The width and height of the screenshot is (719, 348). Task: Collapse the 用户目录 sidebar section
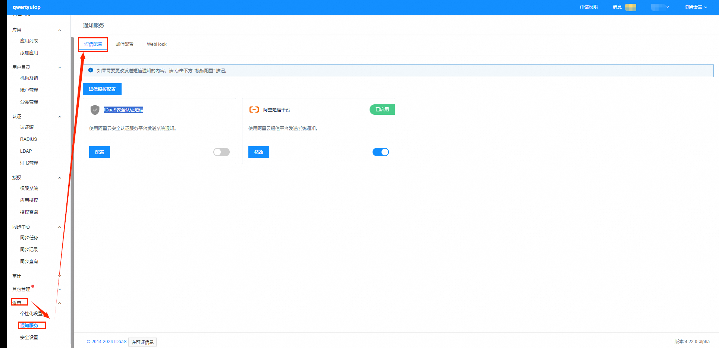tap(60, 67)
